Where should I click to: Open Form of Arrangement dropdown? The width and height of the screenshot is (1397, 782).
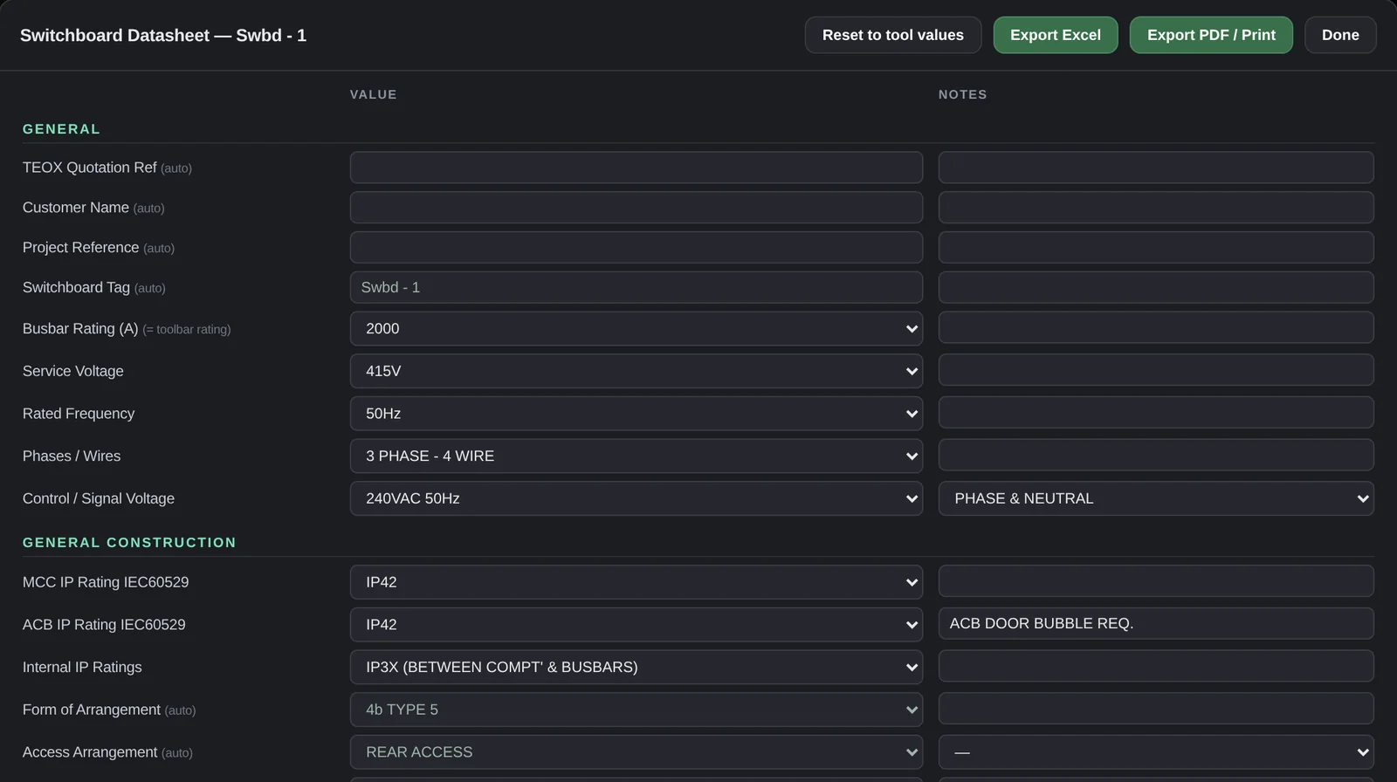pos(636,710)
